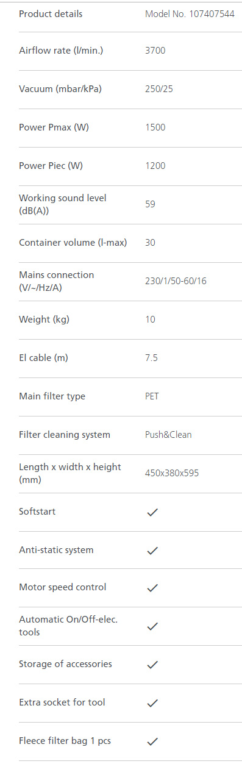Image resolution: width=242 pixels, height=772 pixels.
Task: Click the Fleece filter bag checkmark
Action: [152, 742]
